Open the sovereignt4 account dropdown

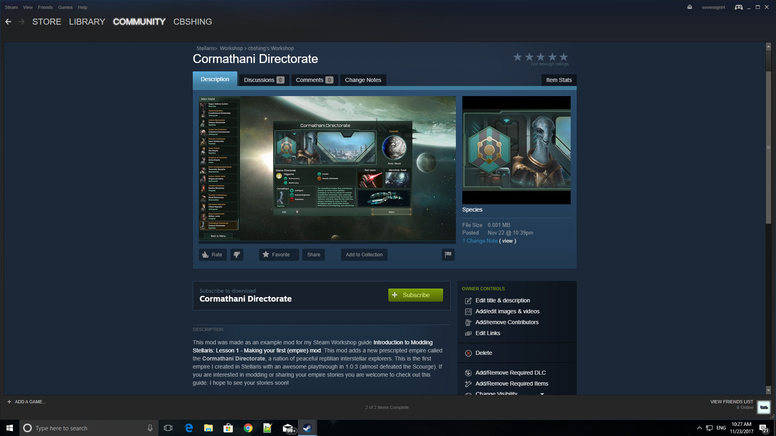pos(713,7)
